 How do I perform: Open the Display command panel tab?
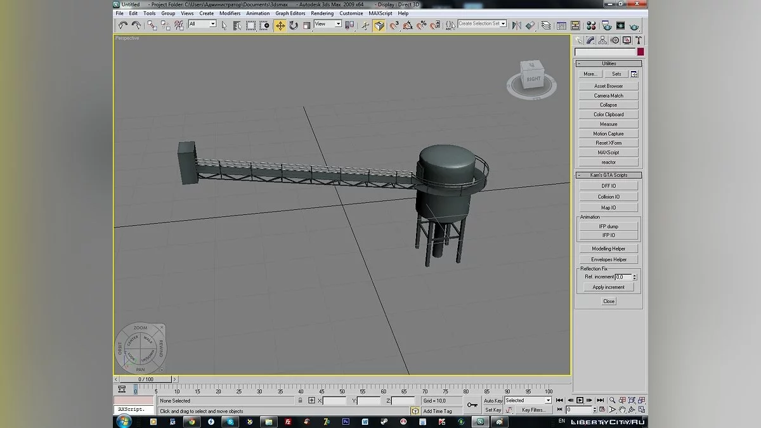point(626,40)
